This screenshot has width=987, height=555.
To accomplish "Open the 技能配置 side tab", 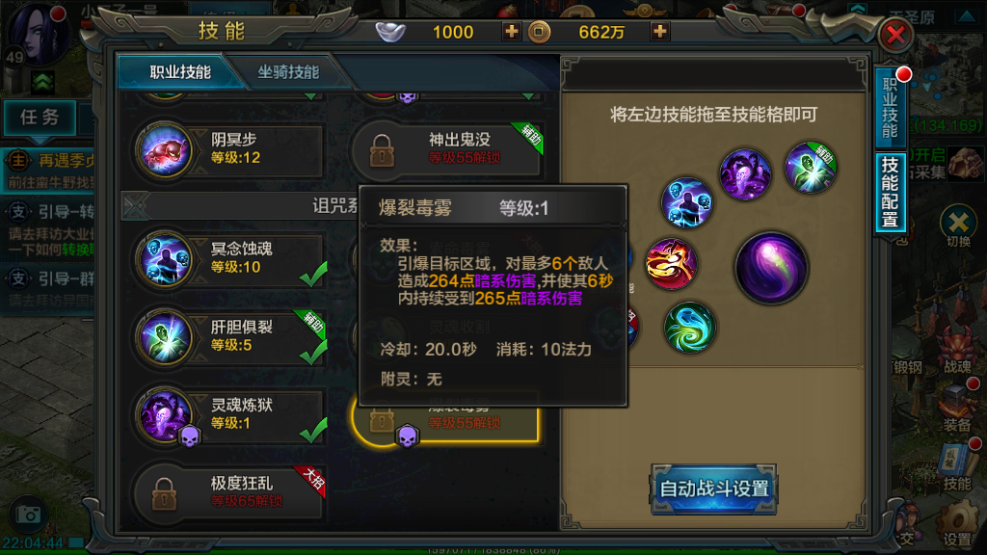I will pyautogui.click(x=890, y=192).
